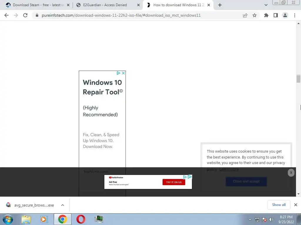Click the taskbar clock and date

pyautogui.click(x=286, y=219)
